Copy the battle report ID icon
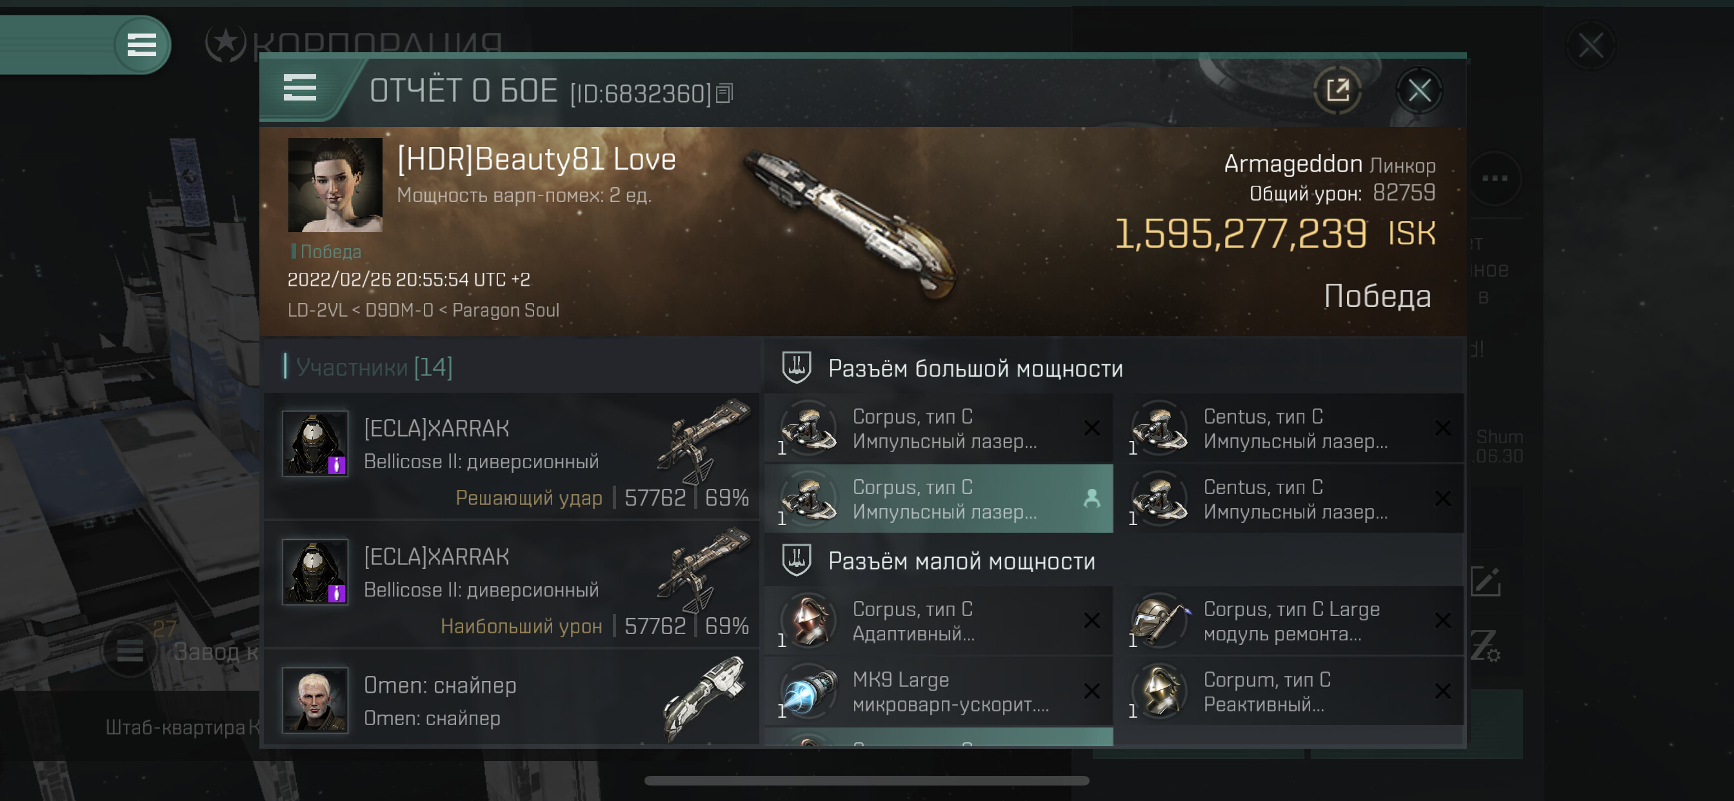 coord(724,93)
